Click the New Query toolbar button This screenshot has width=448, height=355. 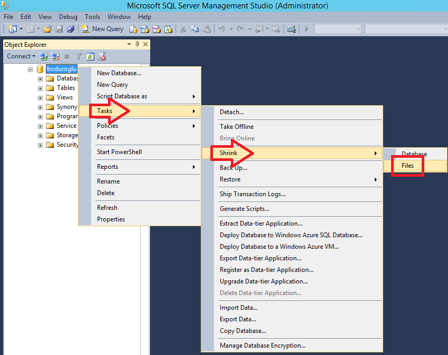(x=102, y=29)
